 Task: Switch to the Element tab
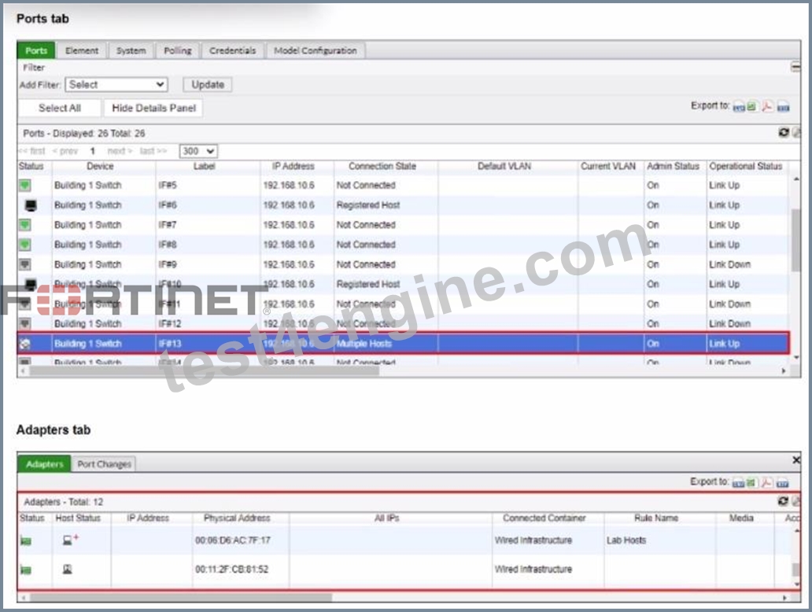(x=81, y=51)
